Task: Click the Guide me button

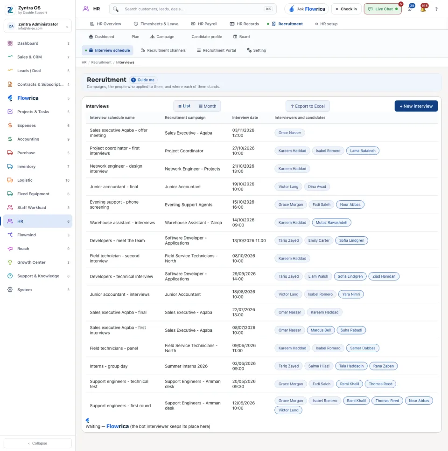Action: (143, 80)
